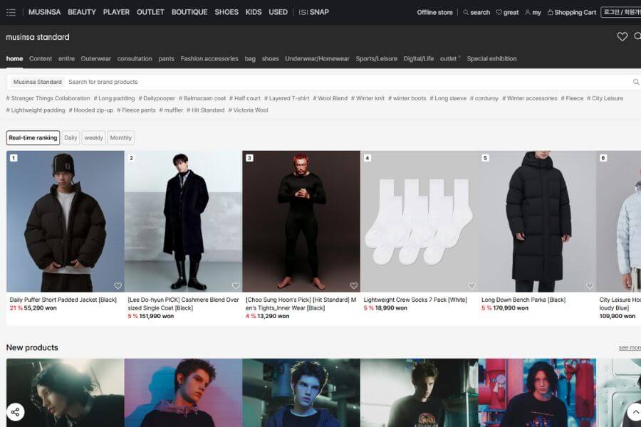Open the top navigation search

476,12
